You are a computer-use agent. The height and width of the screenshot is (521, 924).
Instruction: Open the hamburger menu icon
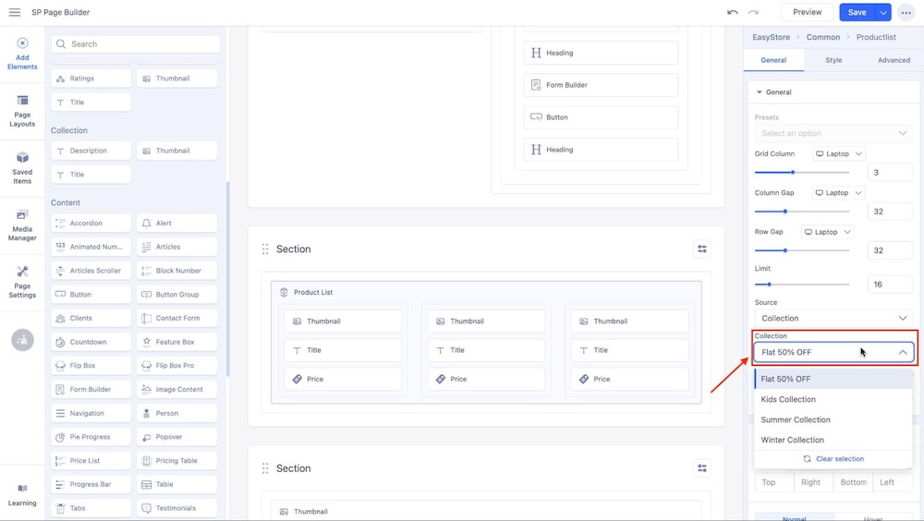point(15,12)
